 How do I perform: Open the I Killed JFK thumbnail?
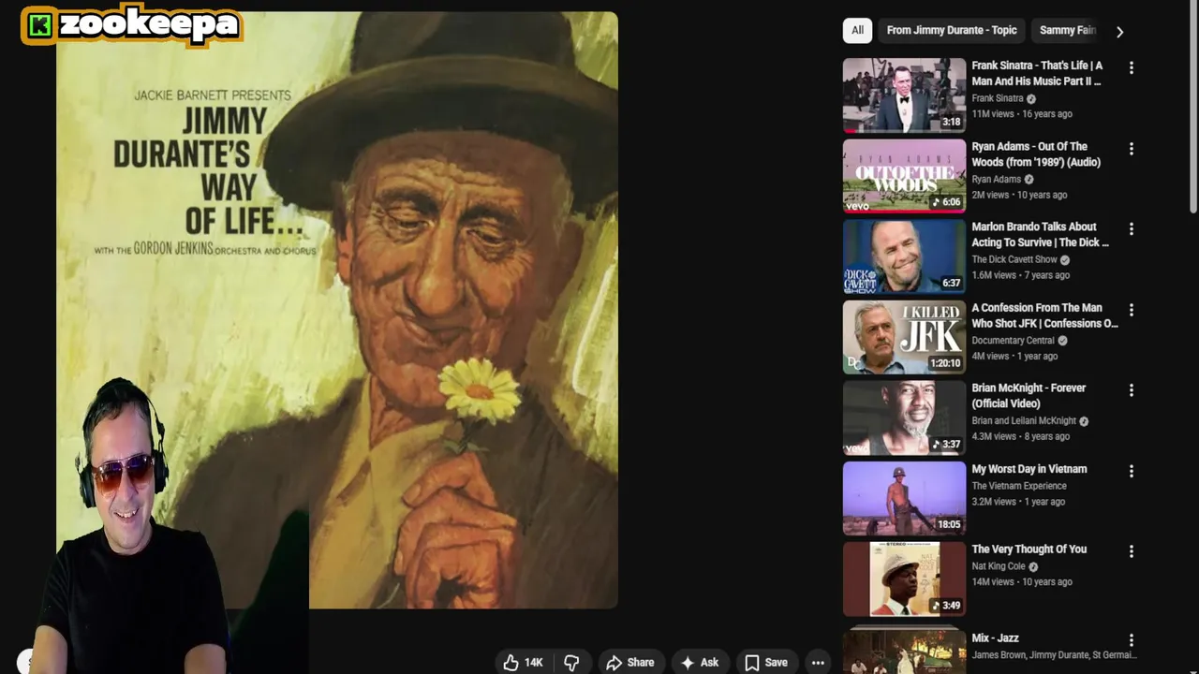(x=904, y=337)
